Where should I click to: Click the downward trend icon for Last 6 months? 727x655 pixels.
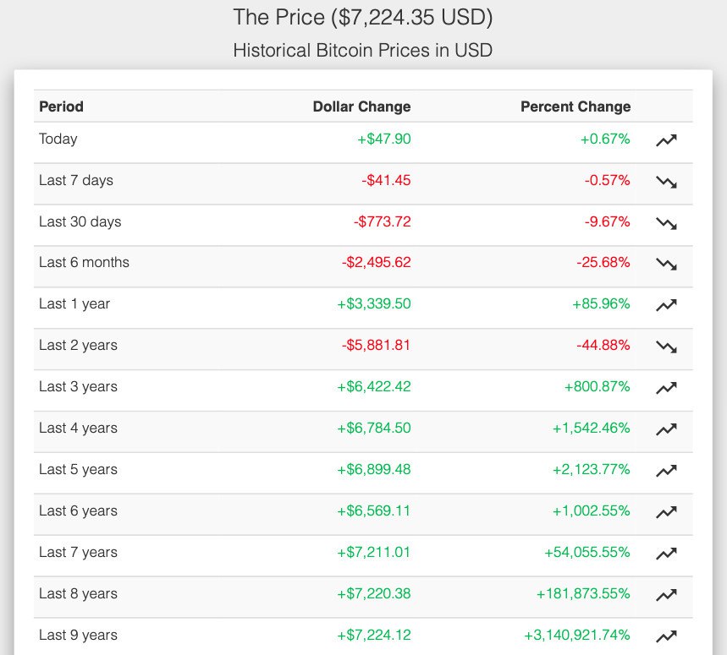point(666,264)
